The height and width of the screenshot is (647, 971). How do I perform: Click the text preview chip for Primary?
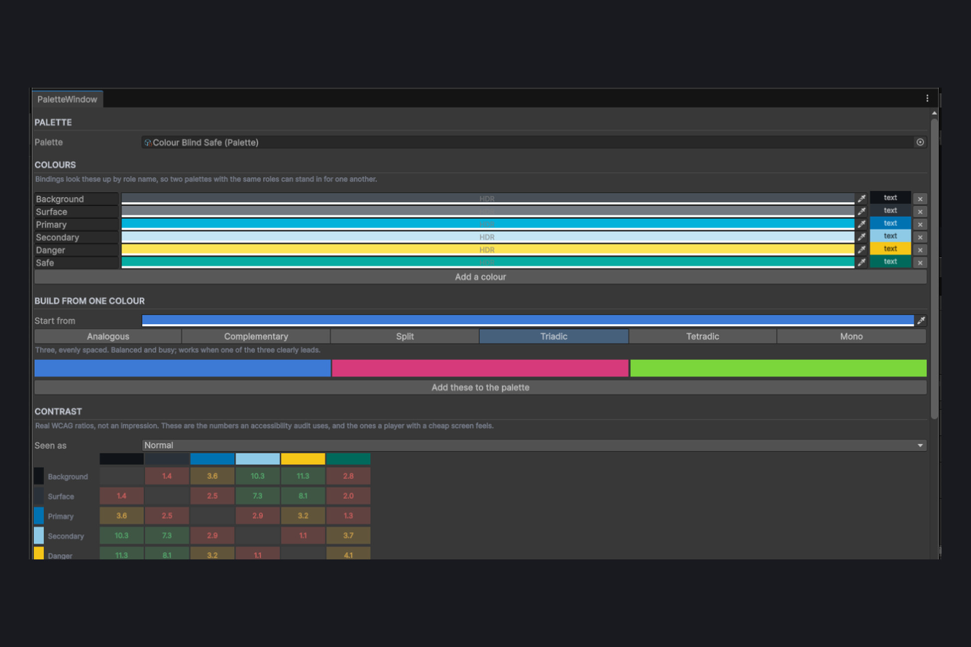tap(890, 223)
